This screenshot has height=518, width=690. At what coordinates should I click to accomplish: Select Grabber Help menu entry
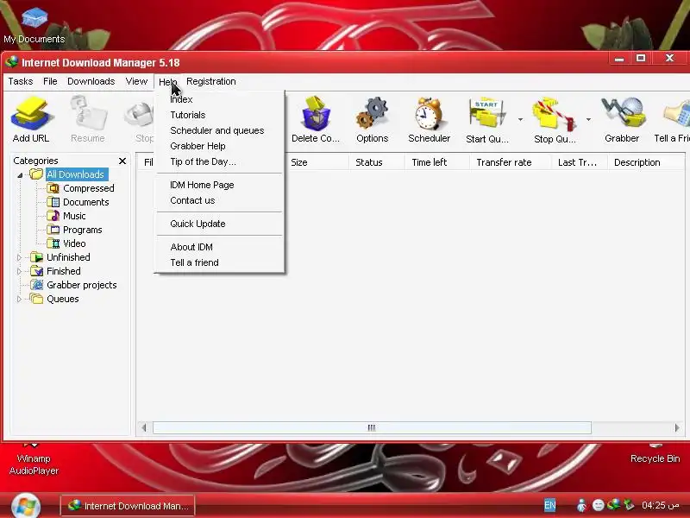[x=220, y=146]
